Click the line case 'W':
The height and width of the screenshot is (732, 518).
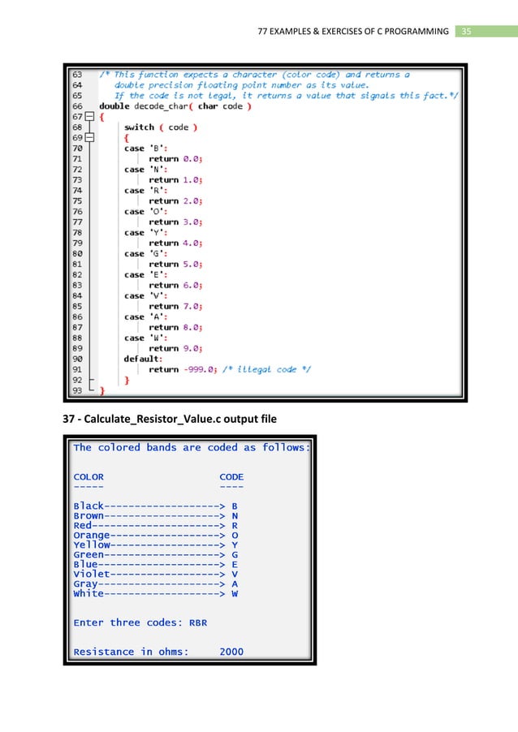[x=145, y=338]
